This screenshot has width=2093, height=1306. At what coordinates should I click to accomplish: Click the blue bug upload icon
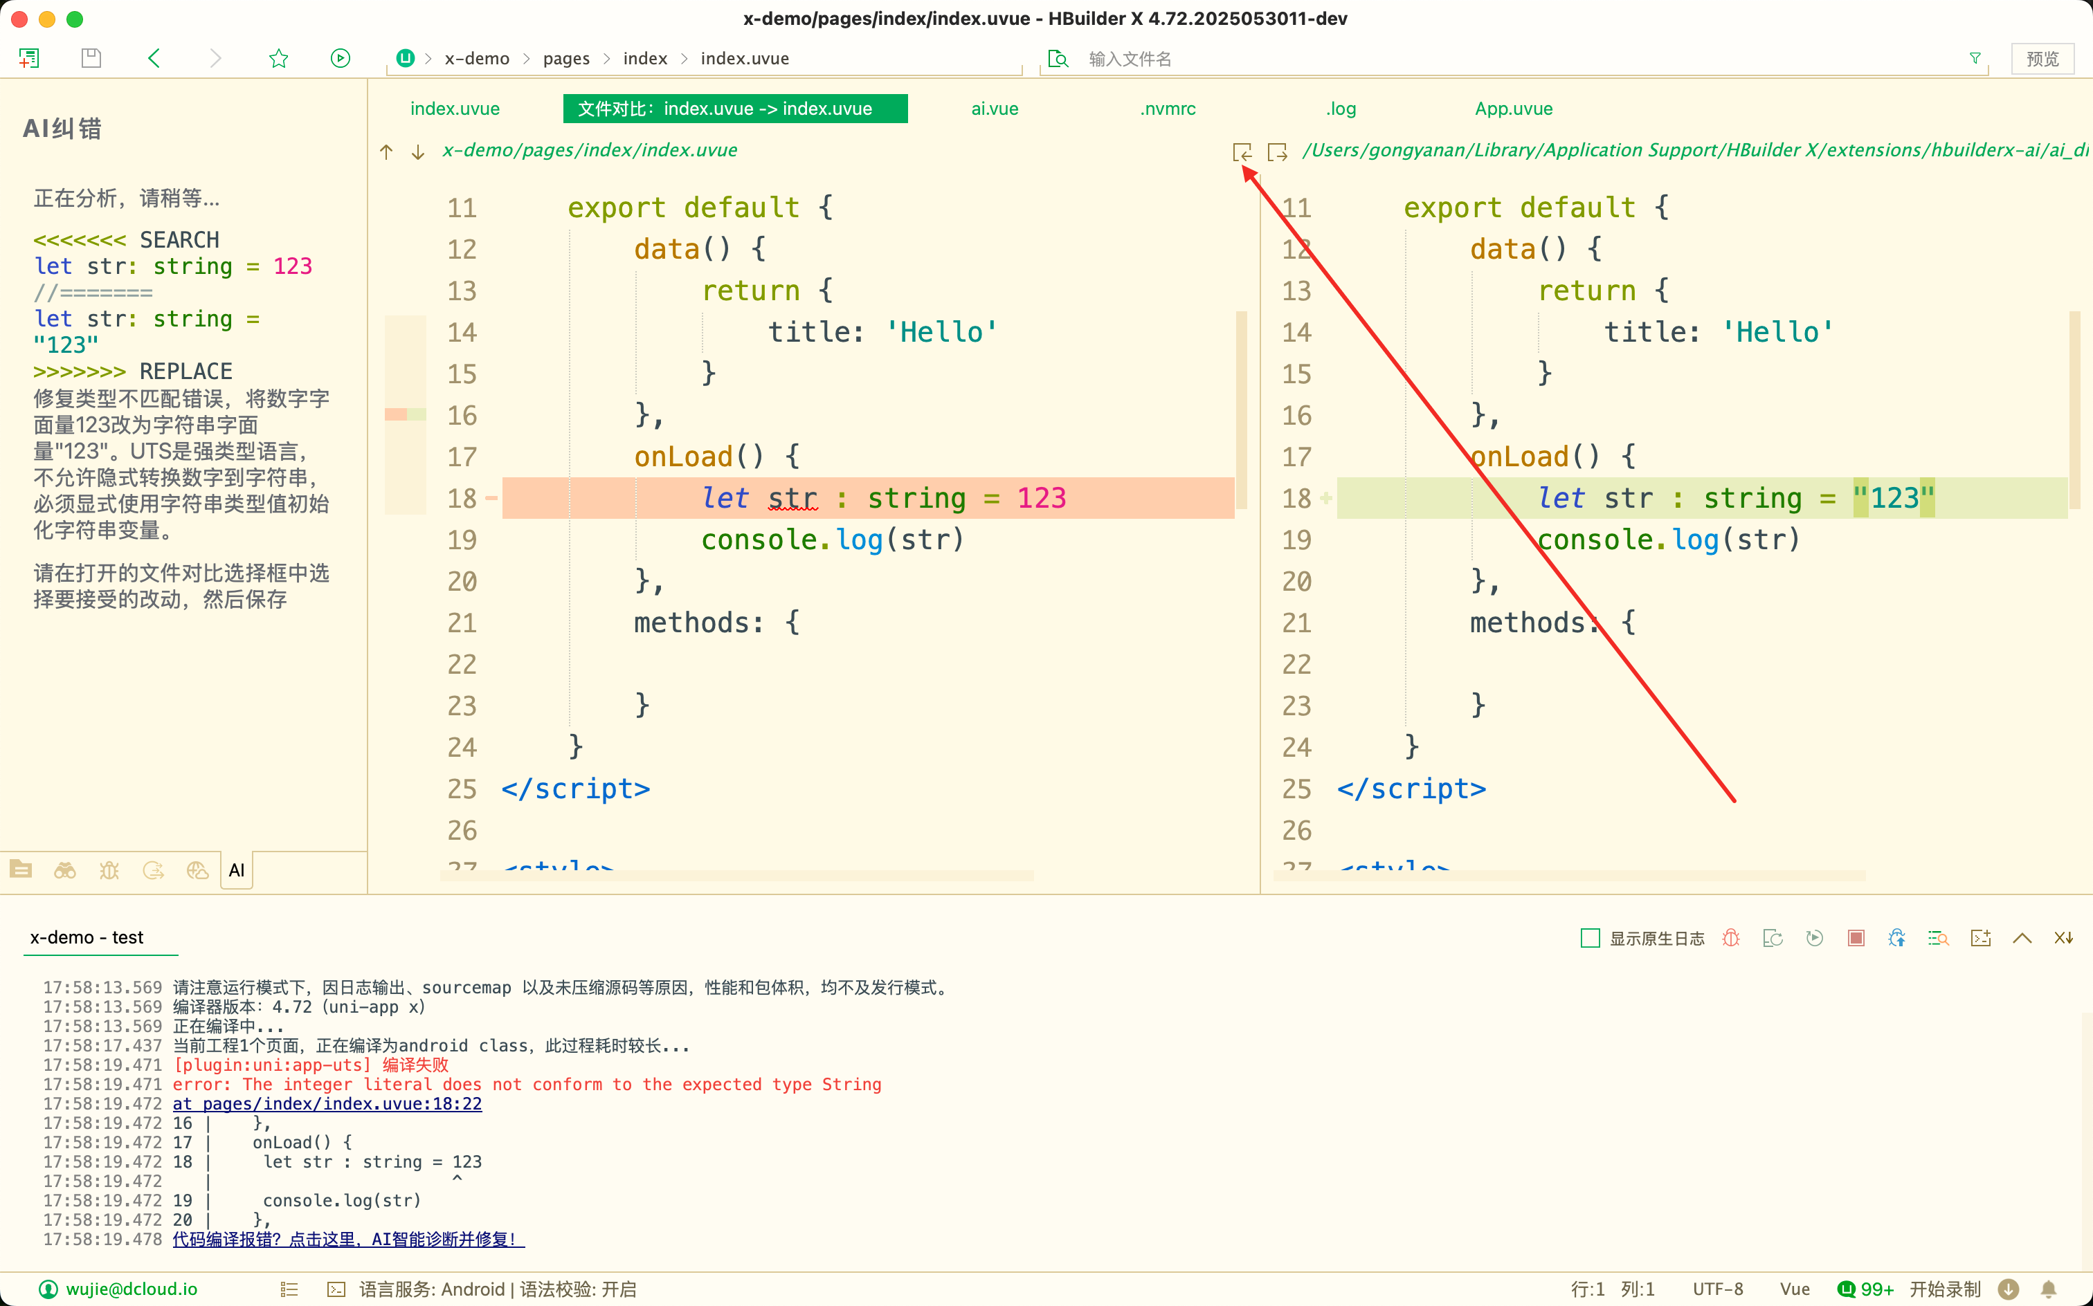coord(1897,938)
